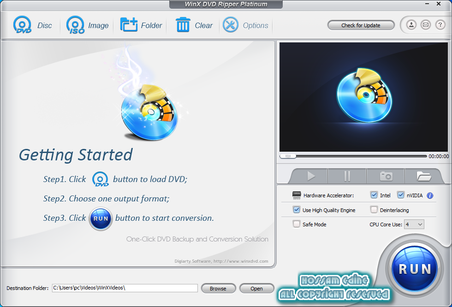Open an ISO Image file

88,25
